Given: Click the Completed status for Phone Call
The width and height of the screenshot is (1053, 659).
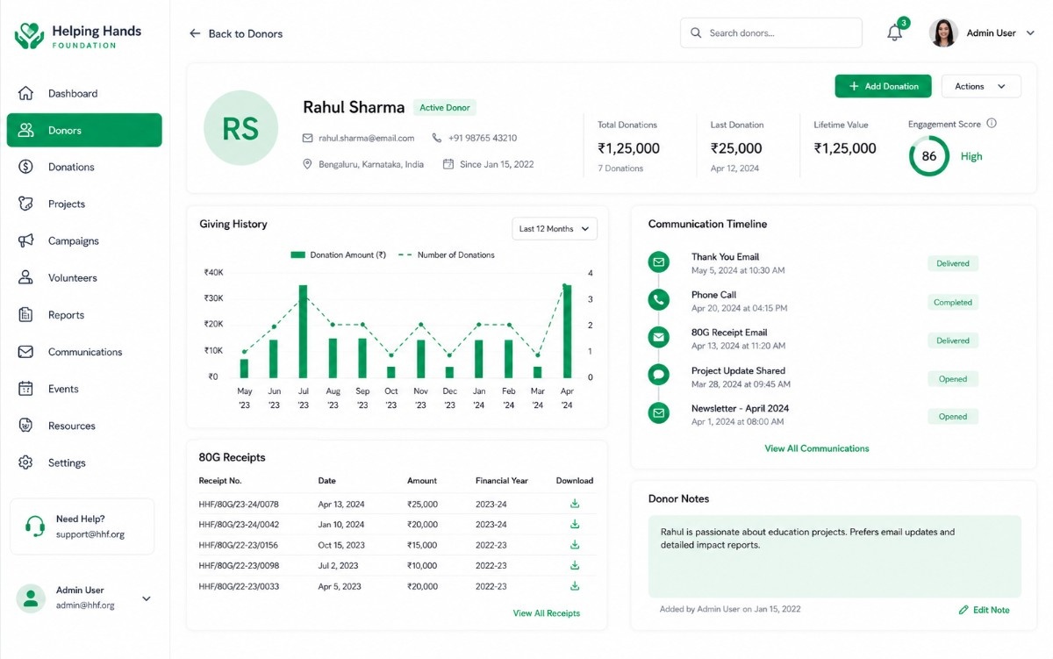Looking at the screenshot, I should tap(953, 302).
